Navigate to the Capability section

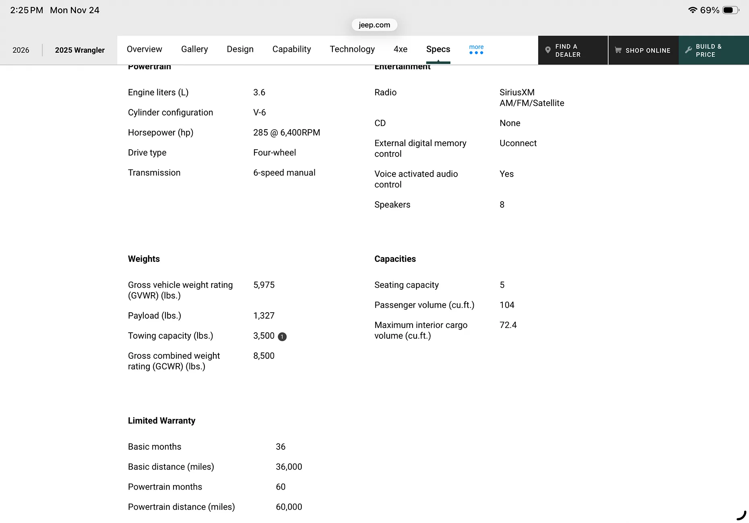pos(292,49)
